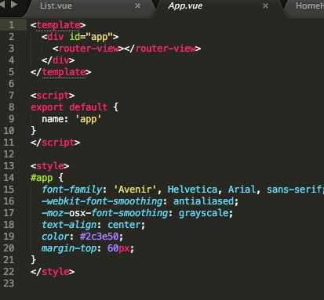Click the -webkit-font-smoothing property
The height and width of the screenshot is (300, 324).
click(x=102, y=201)
